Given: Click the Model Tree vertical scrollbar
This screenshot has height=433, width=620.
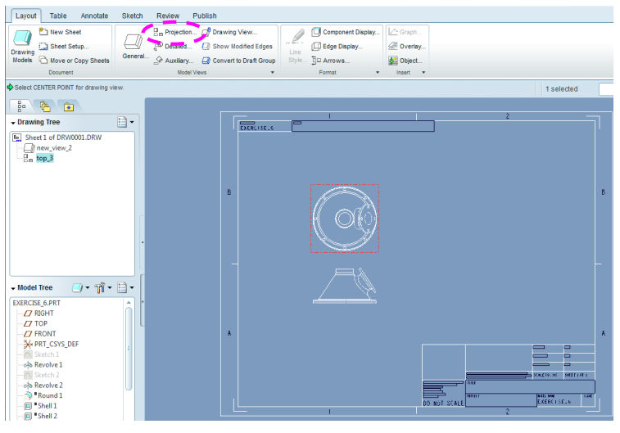Looking at the screenshot, I should [129, 344].
